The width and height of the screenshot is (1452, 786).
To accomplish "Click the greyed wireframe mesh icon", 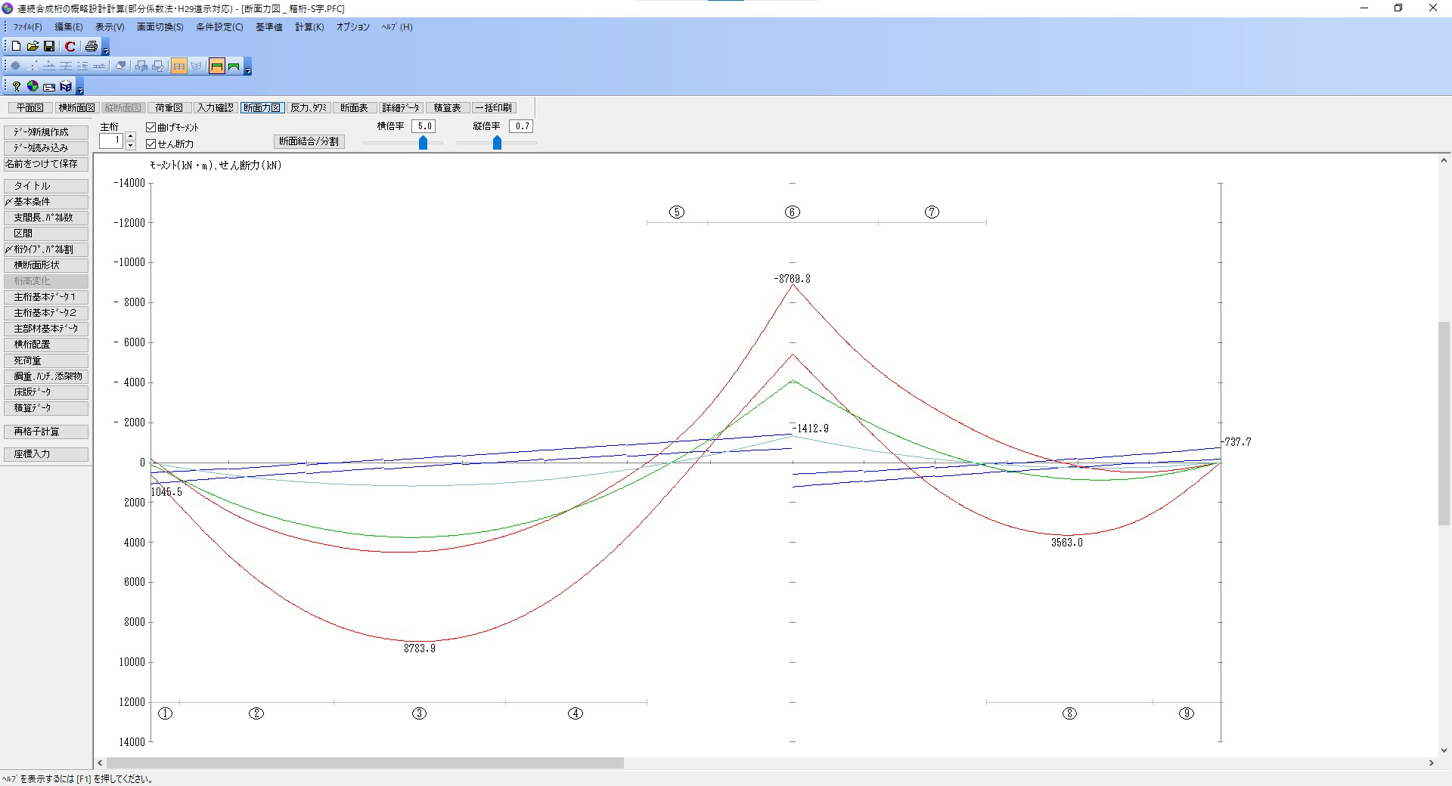I will pos(197,66).
